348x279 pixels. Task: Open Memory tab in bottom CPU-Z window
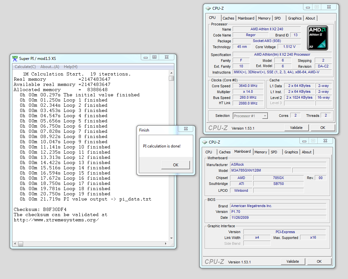point(261,152)
